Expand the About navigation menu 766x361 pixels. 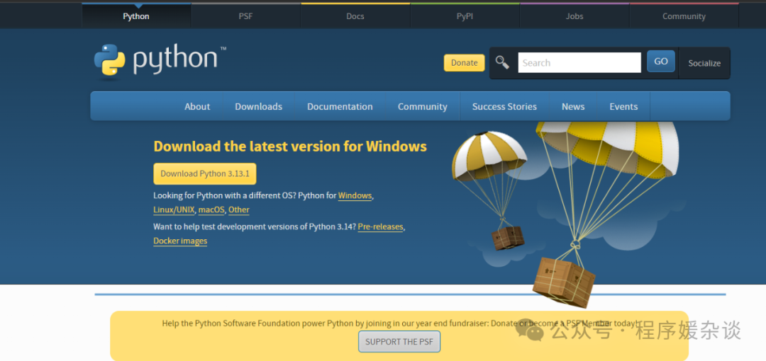[x=197, y=107]
